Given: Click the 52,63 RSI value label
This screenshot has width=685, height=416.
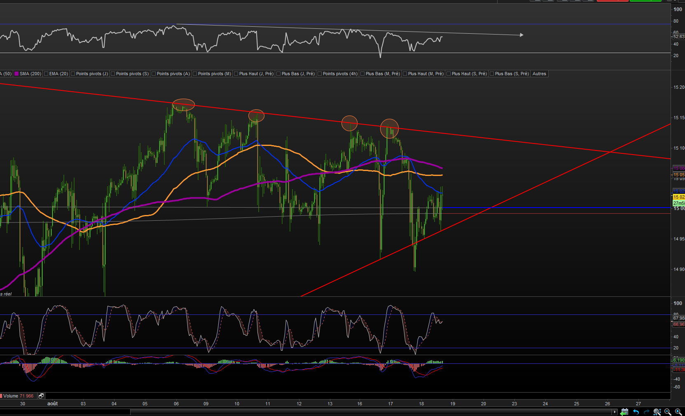Looking at the screenshot, I should click(679, 37).
